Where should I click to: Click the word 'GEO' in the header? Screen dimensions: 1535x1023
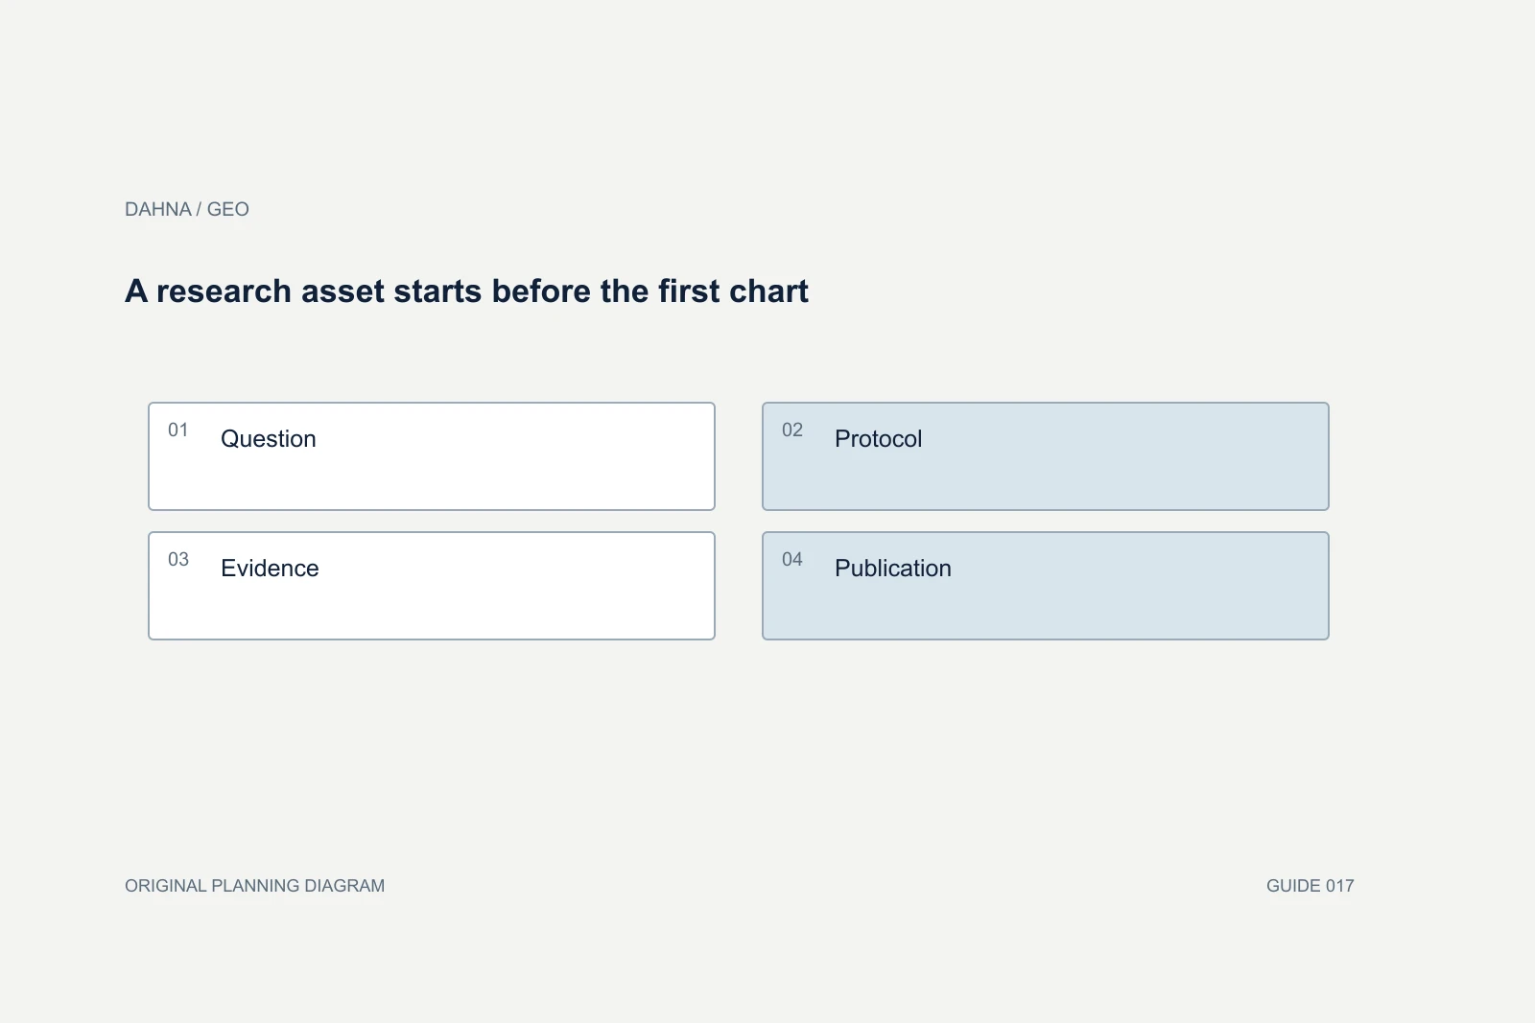(228, 209)
